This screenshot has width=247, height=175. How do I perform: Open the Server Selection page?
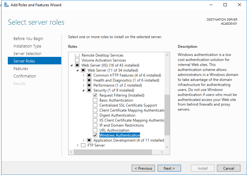click(x=27, y=54)
